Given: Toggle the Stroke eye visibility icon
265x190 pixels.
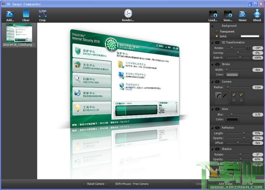Looking at the screenshot, I should click(217, 64).
